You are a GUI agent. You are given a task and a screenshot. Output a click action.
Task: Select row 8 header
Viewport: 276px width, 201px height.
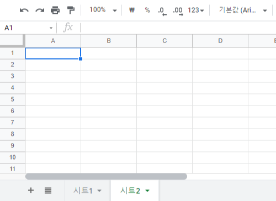(x=12, y=134)
